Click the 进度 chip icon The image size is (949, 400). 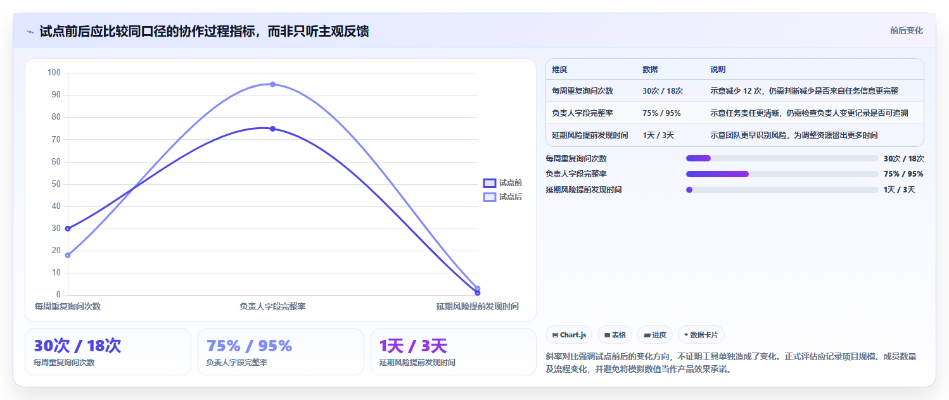coord(647,335)
